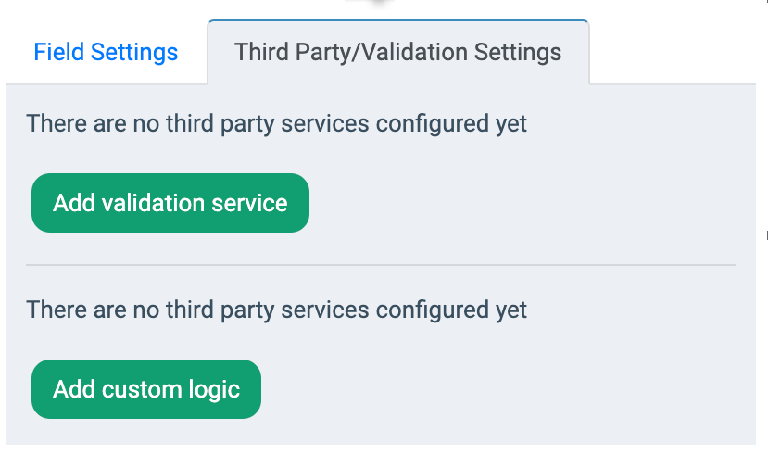Click the Add validation service button
Image resolution: width=768 pixels, height=455 pixels.
[170, 203]
